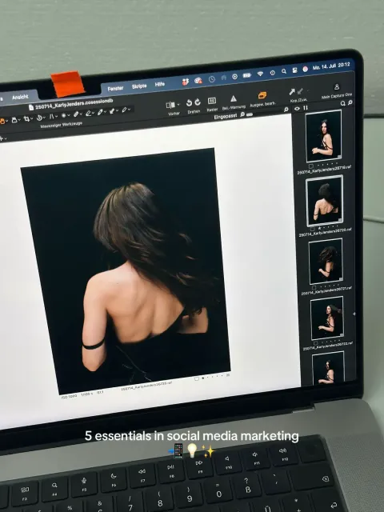Collapse browser panel using right edge arrow
384x512 pixels.
(354, 314)
